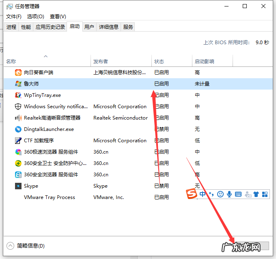
Task: Select the VMware Tray Process row
Action: (138, 197)
